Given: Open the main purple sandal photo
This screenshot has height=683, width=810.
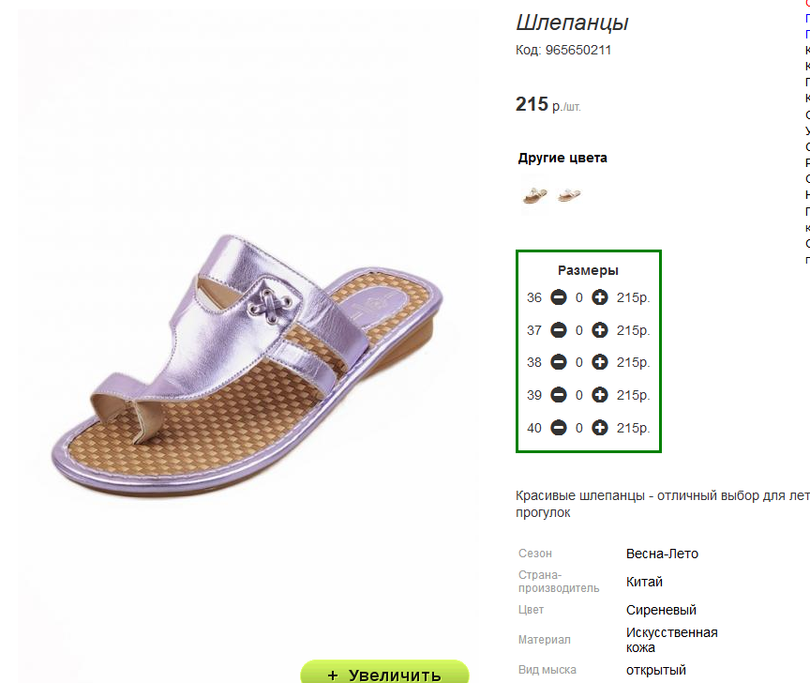Looking at the screenshot, I should pos(247,366).
